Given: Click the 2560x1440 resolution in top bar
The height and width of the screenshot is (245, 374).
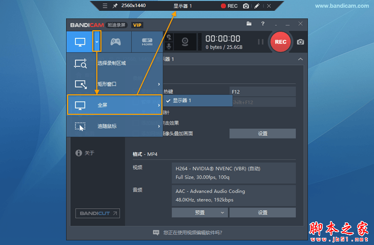Looking at the screenshot, I should (x=133, y=6).
